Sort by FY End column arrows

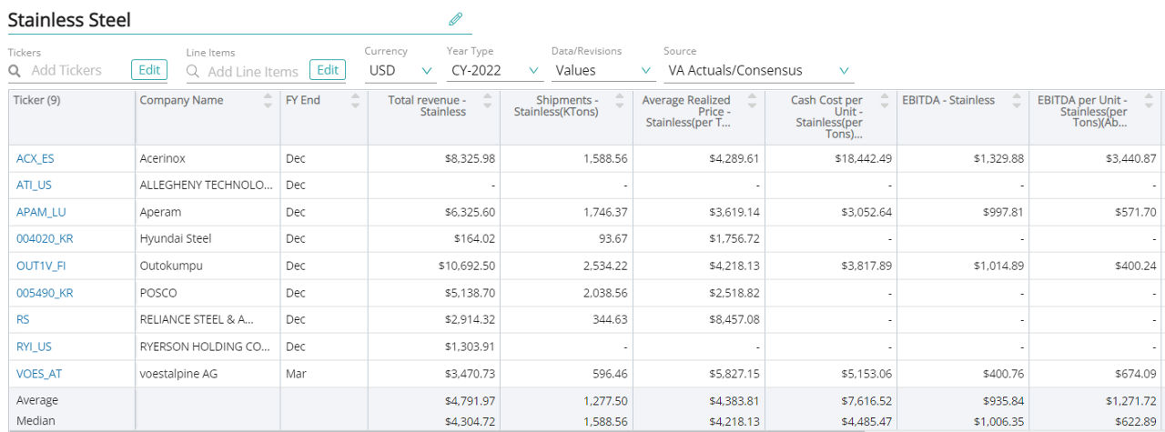356,100
